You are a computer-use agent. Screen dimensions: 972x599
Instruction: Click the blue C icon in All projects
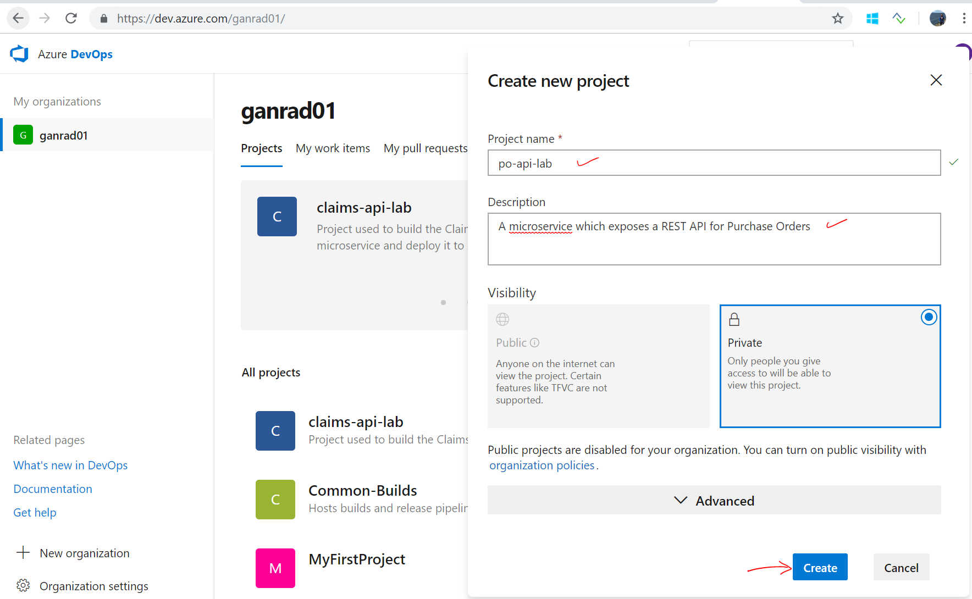pyautogui.click(x=275, y=431)
